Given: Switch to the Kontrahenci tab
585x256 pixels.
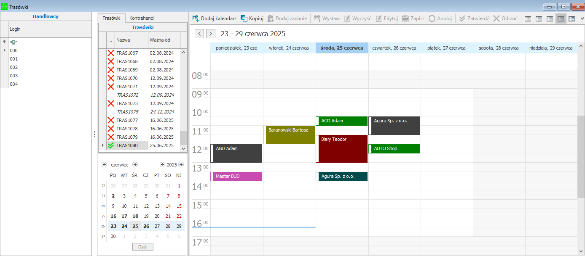Looking at the screenshot, I should [141, 18].
